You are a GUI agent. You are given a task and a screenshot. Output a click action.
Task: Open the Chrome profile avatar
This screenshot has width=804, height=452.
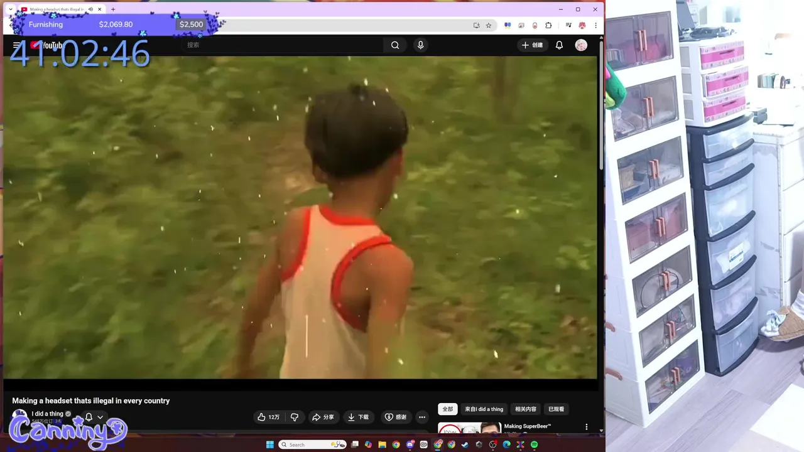tap(582, 25)
